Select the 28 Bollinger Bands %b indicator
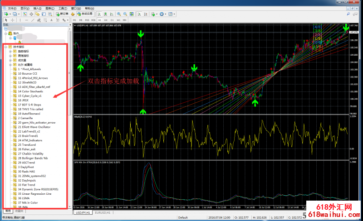The width and height of the screenshot is (363, 221). pos(33,159)
